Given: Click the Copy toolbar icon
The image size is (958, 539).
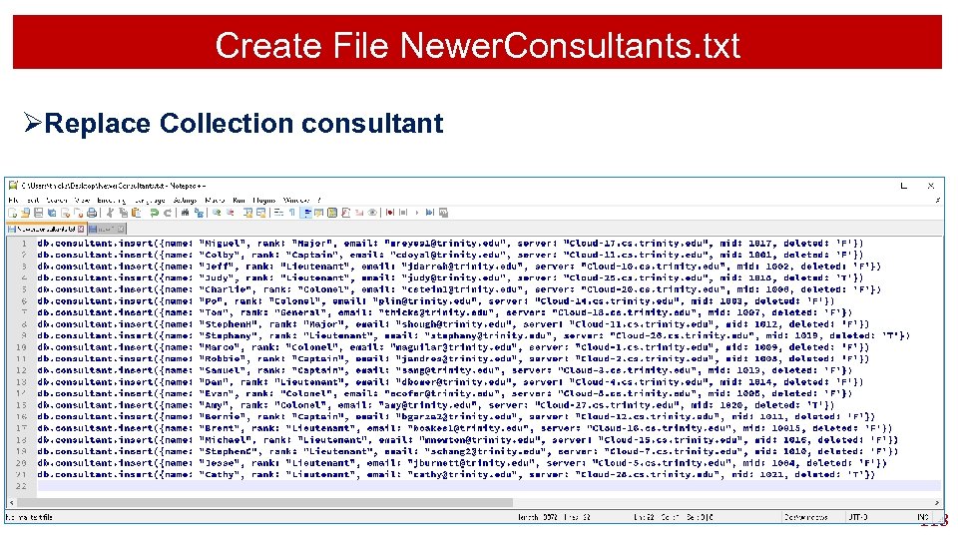Looking at the screenshot, I should 124,213.
